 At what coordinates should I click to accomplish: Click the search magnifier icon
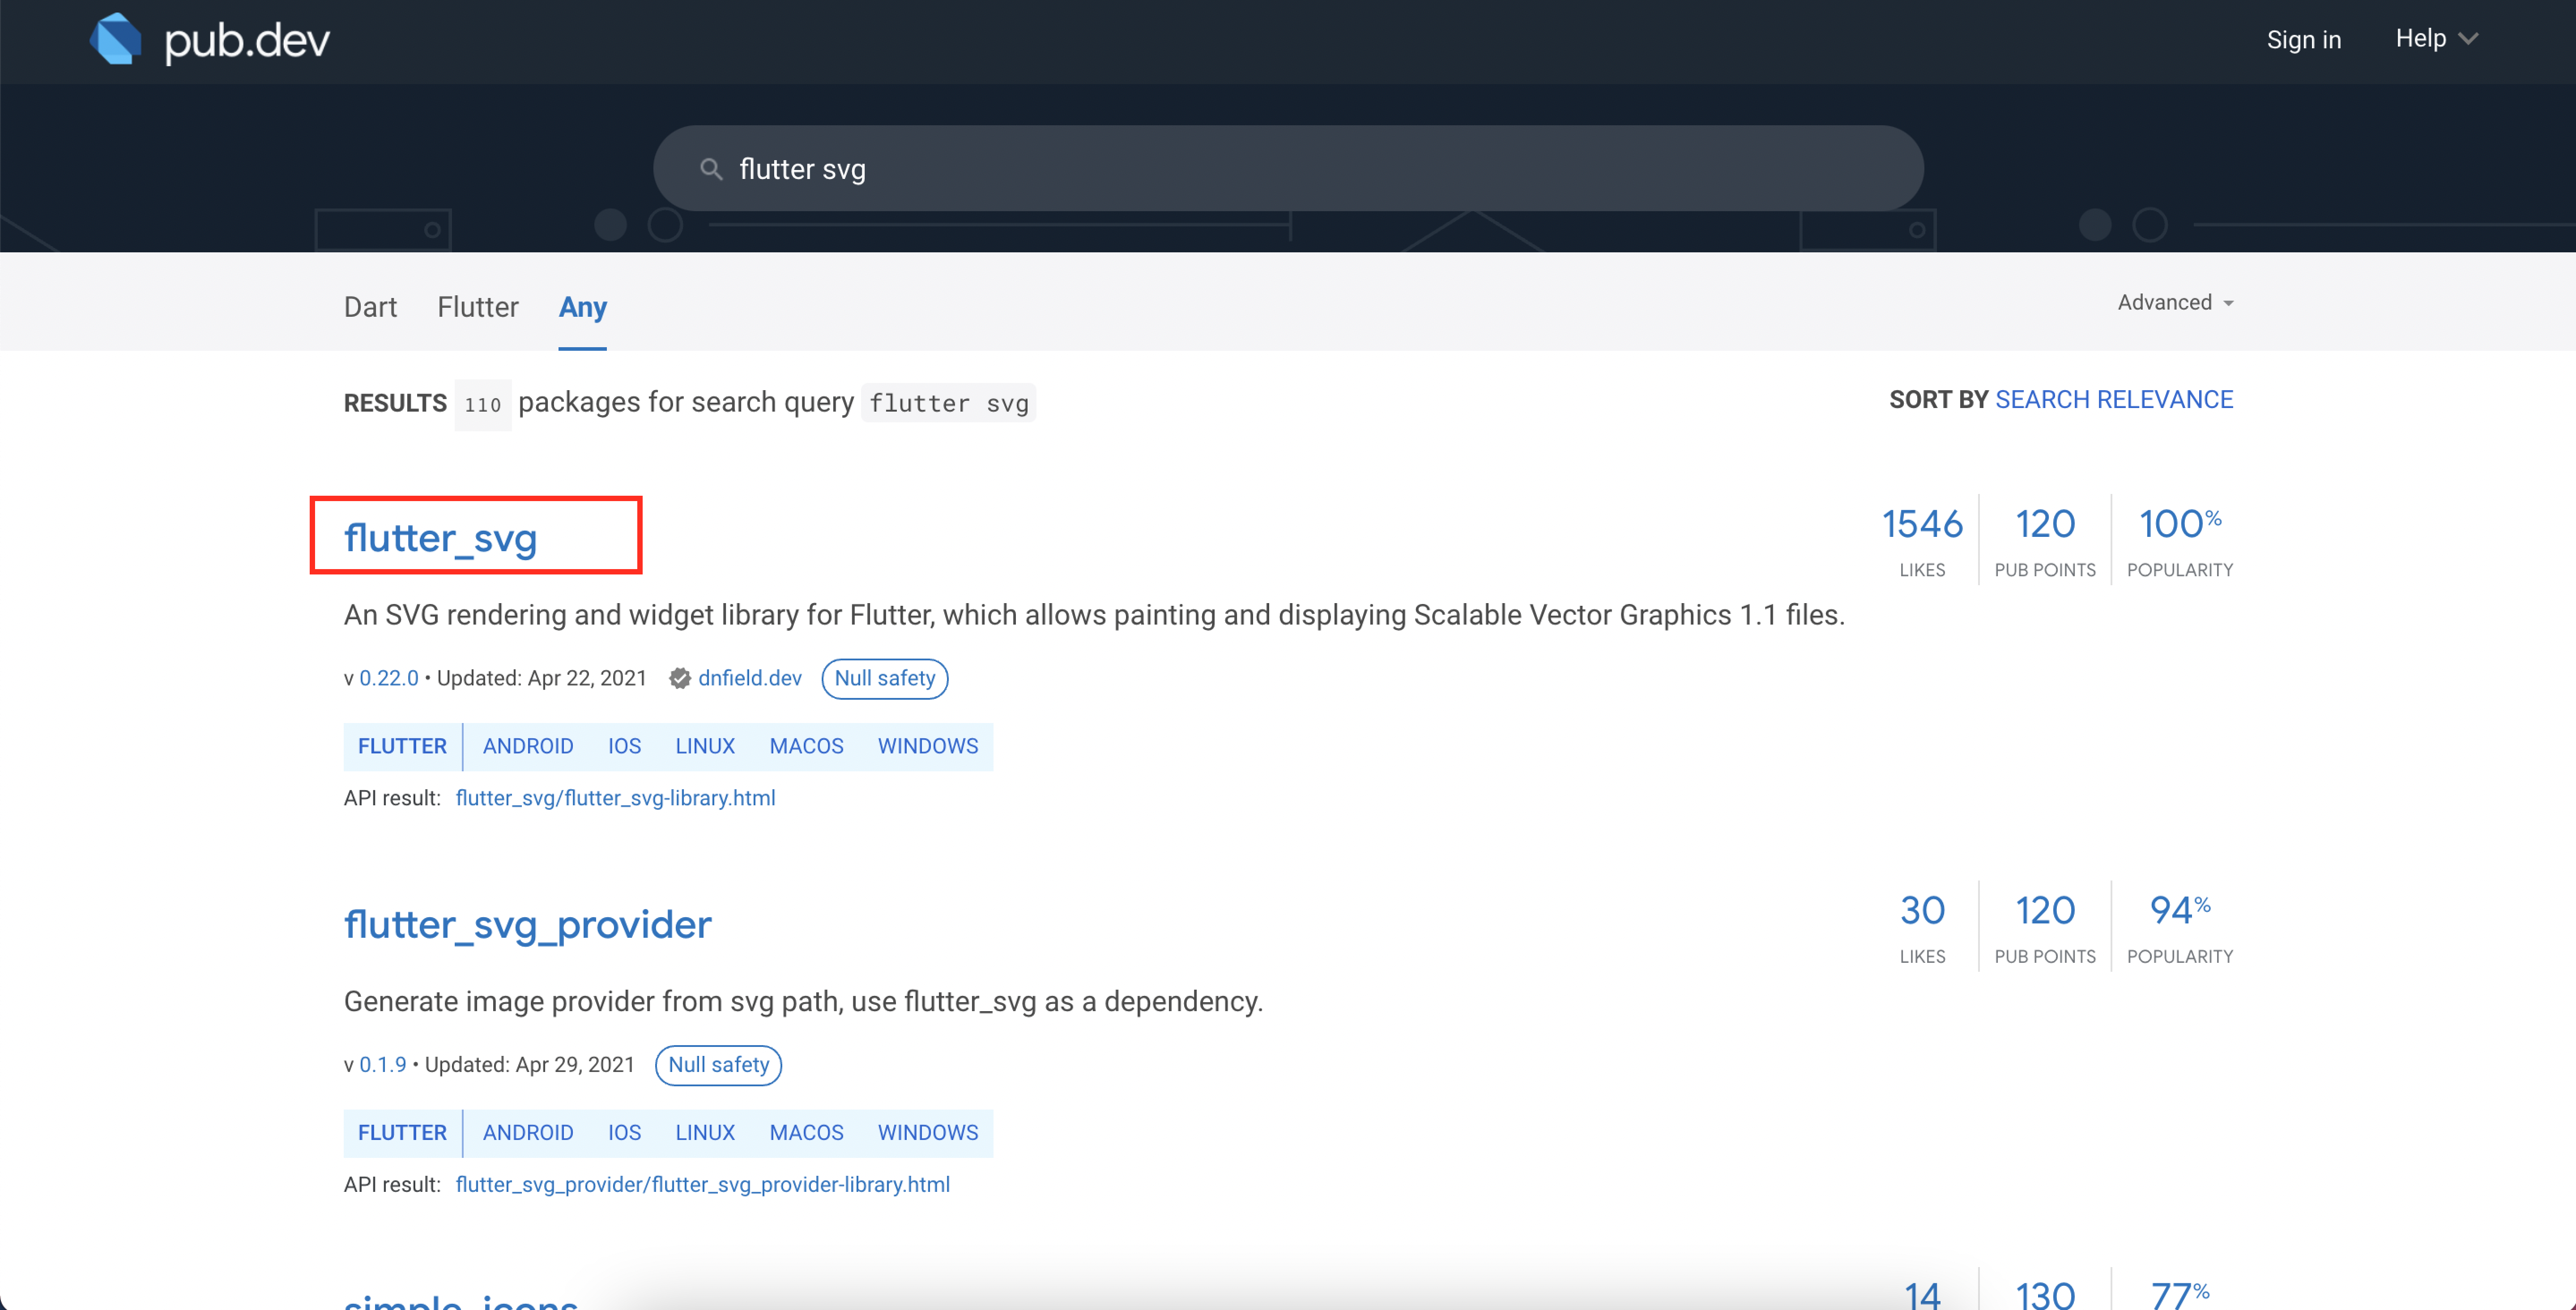click(711, 169)
